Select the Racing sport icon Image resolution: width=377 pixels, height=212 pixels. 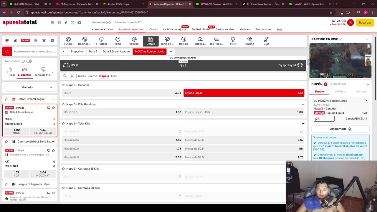pyautogui.click(x=250, y=41)
